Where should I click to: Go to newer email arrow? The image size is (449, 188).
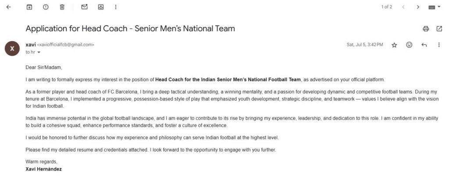pyautogui.click(x=403, y=7)
